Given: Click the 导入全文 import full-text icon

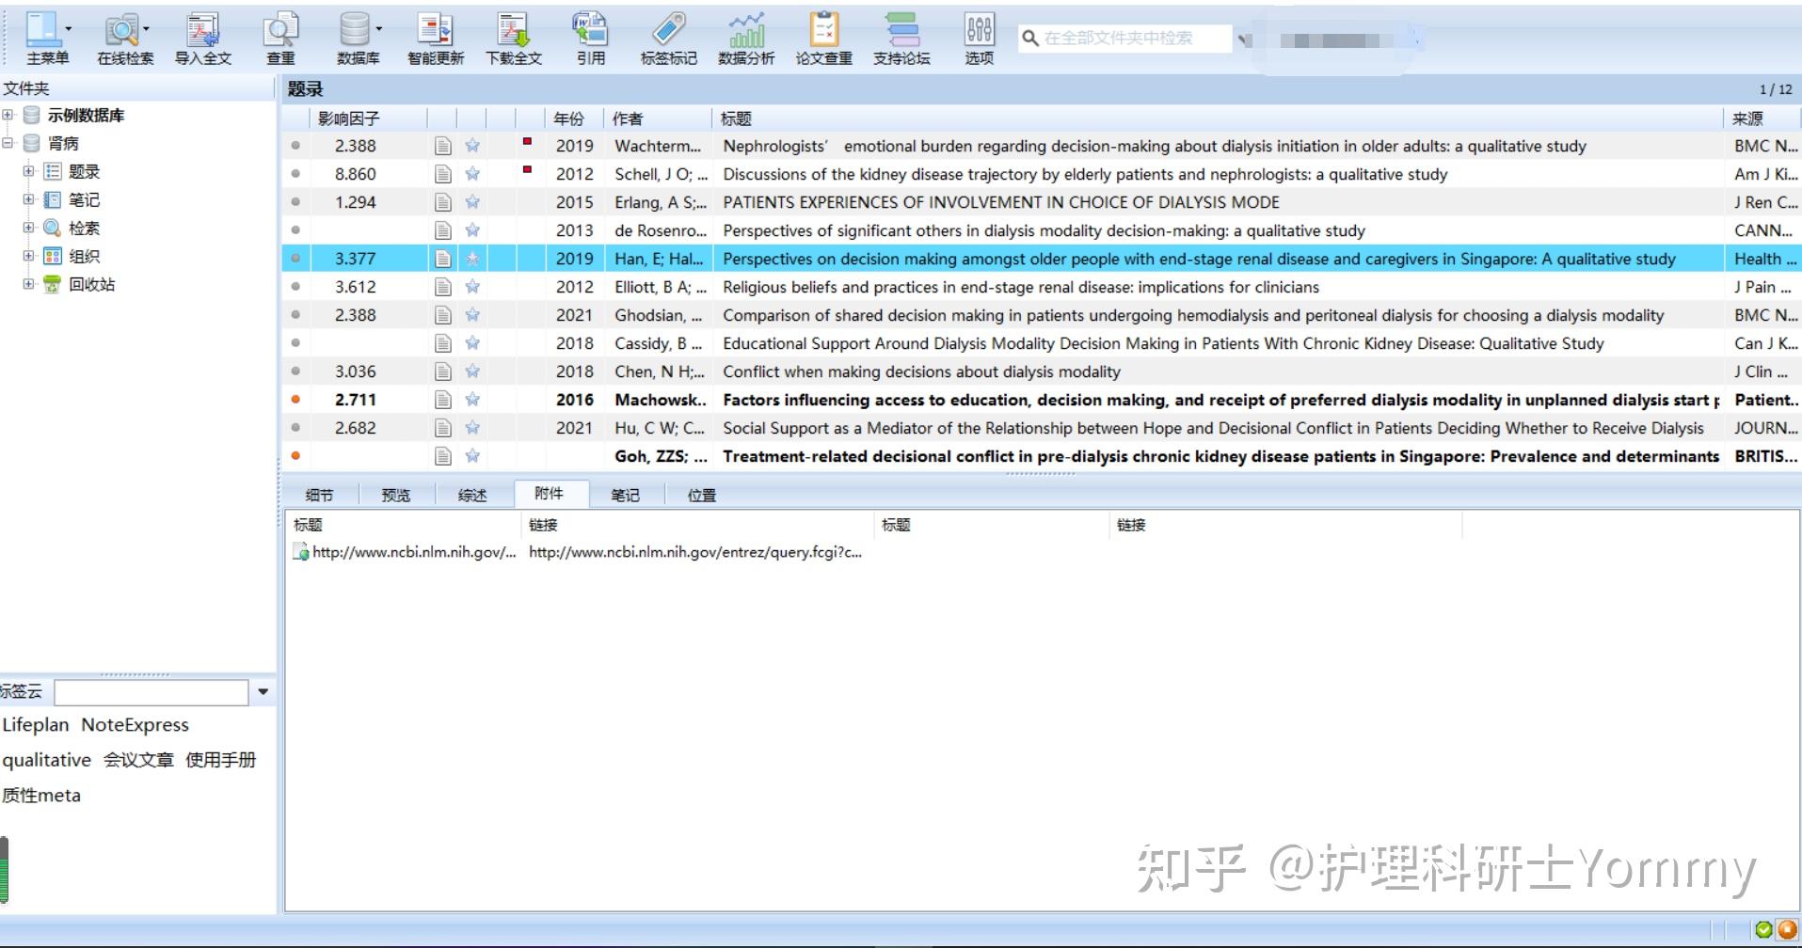Looking at the screenshot, I should pos(201,36).
